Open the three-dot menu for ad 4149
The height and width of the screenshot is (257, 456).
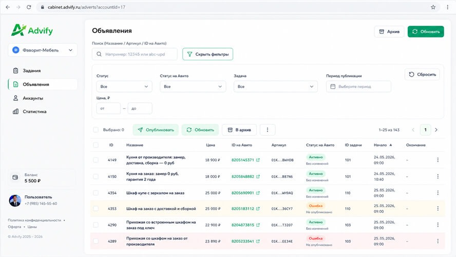[x=438, y=160]
